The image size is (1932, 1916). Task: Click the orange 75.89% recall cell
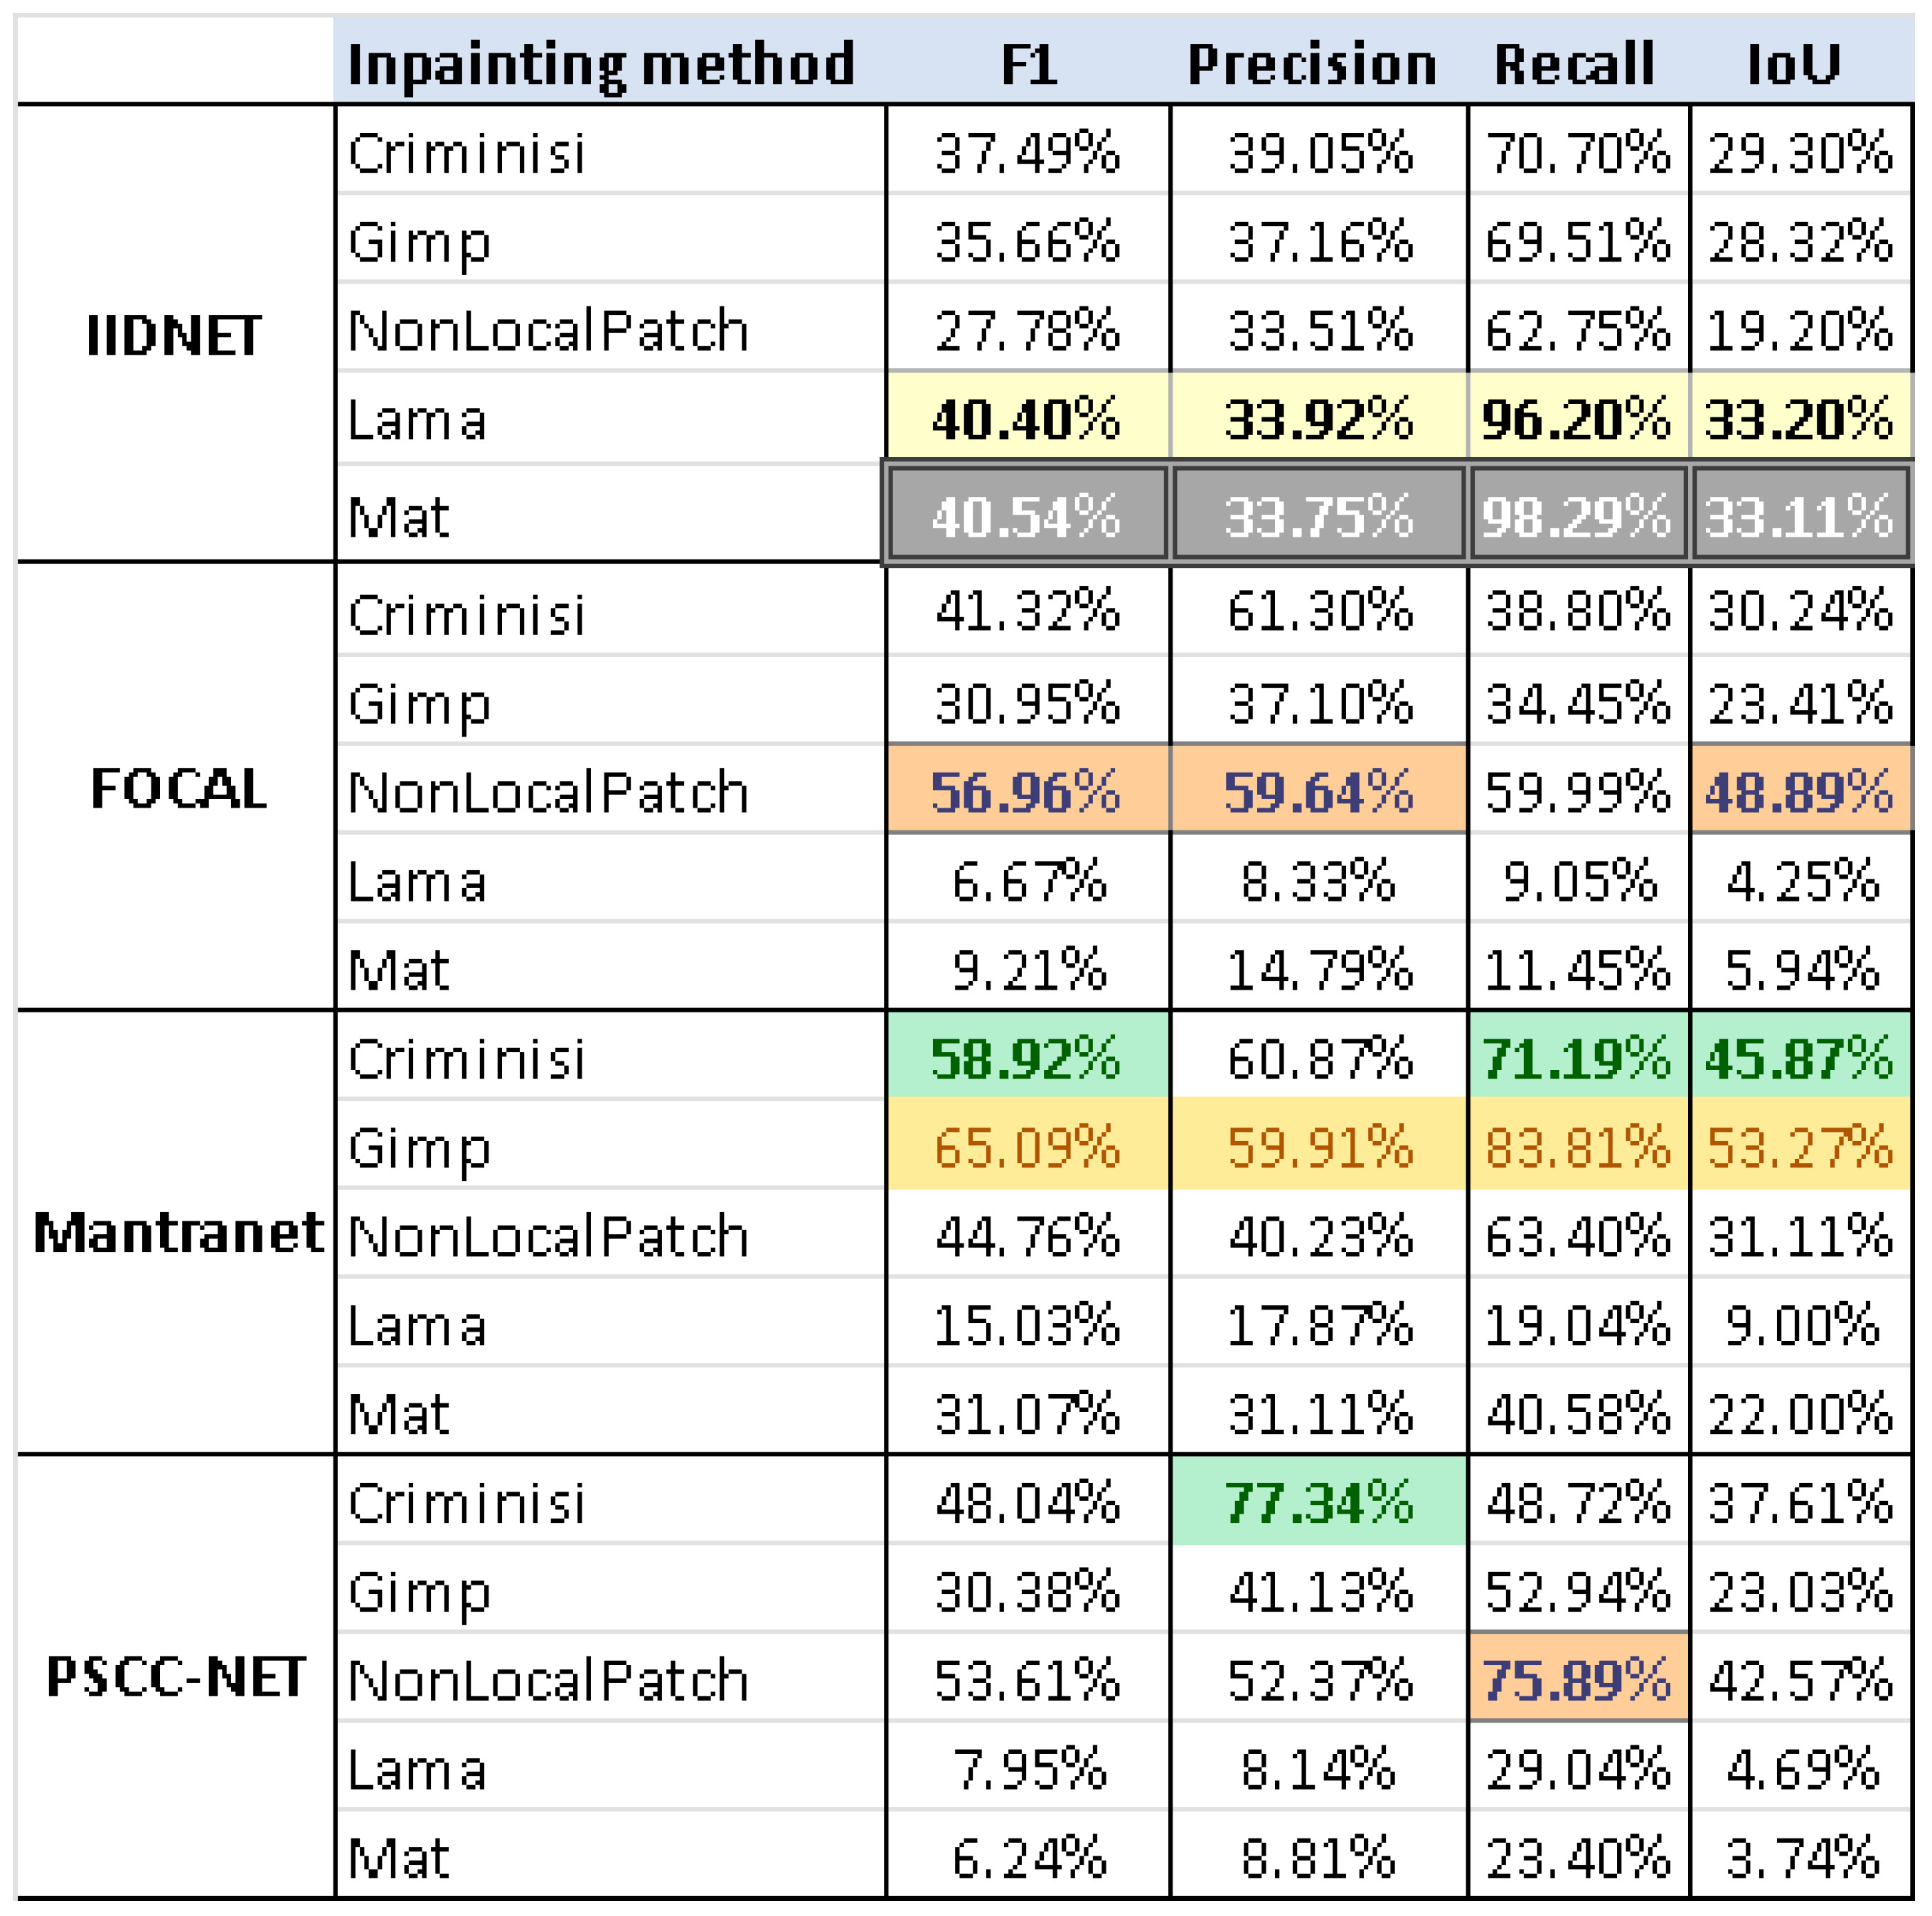coord(1577,1679)
